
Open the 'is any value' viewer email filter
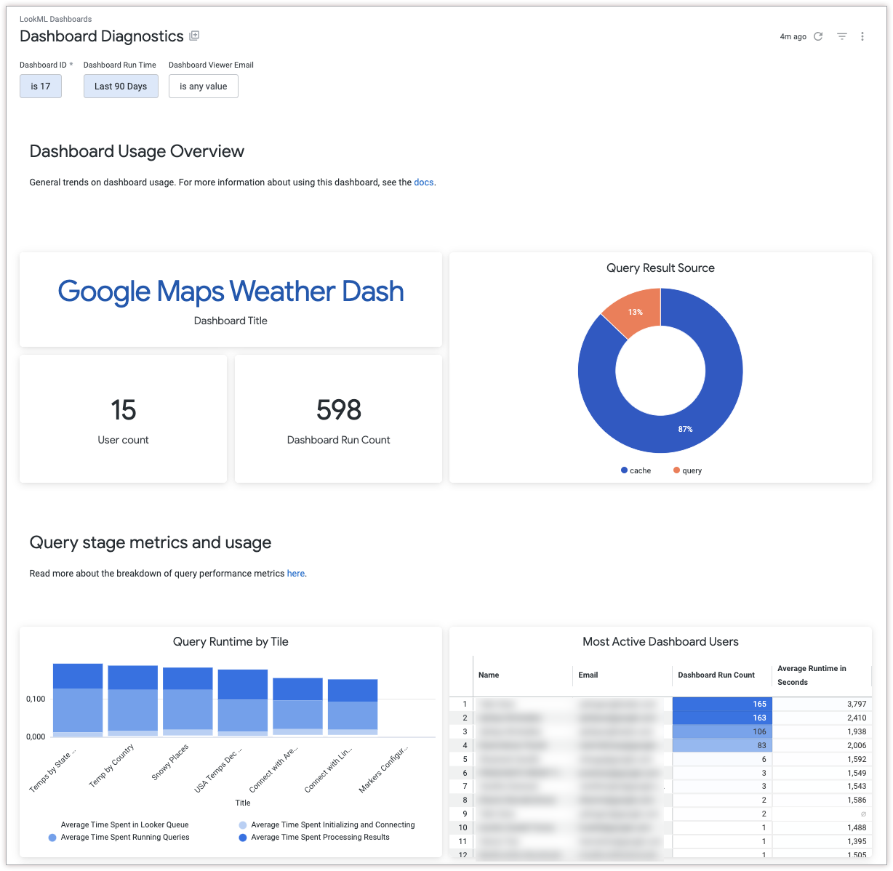[x=204, y=87]
